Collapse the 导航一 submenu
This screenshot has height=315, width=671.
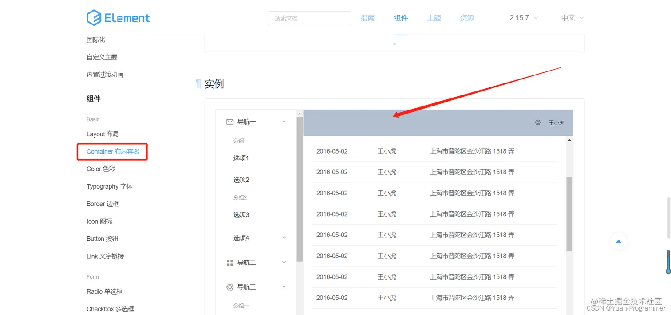coord(284,122)
